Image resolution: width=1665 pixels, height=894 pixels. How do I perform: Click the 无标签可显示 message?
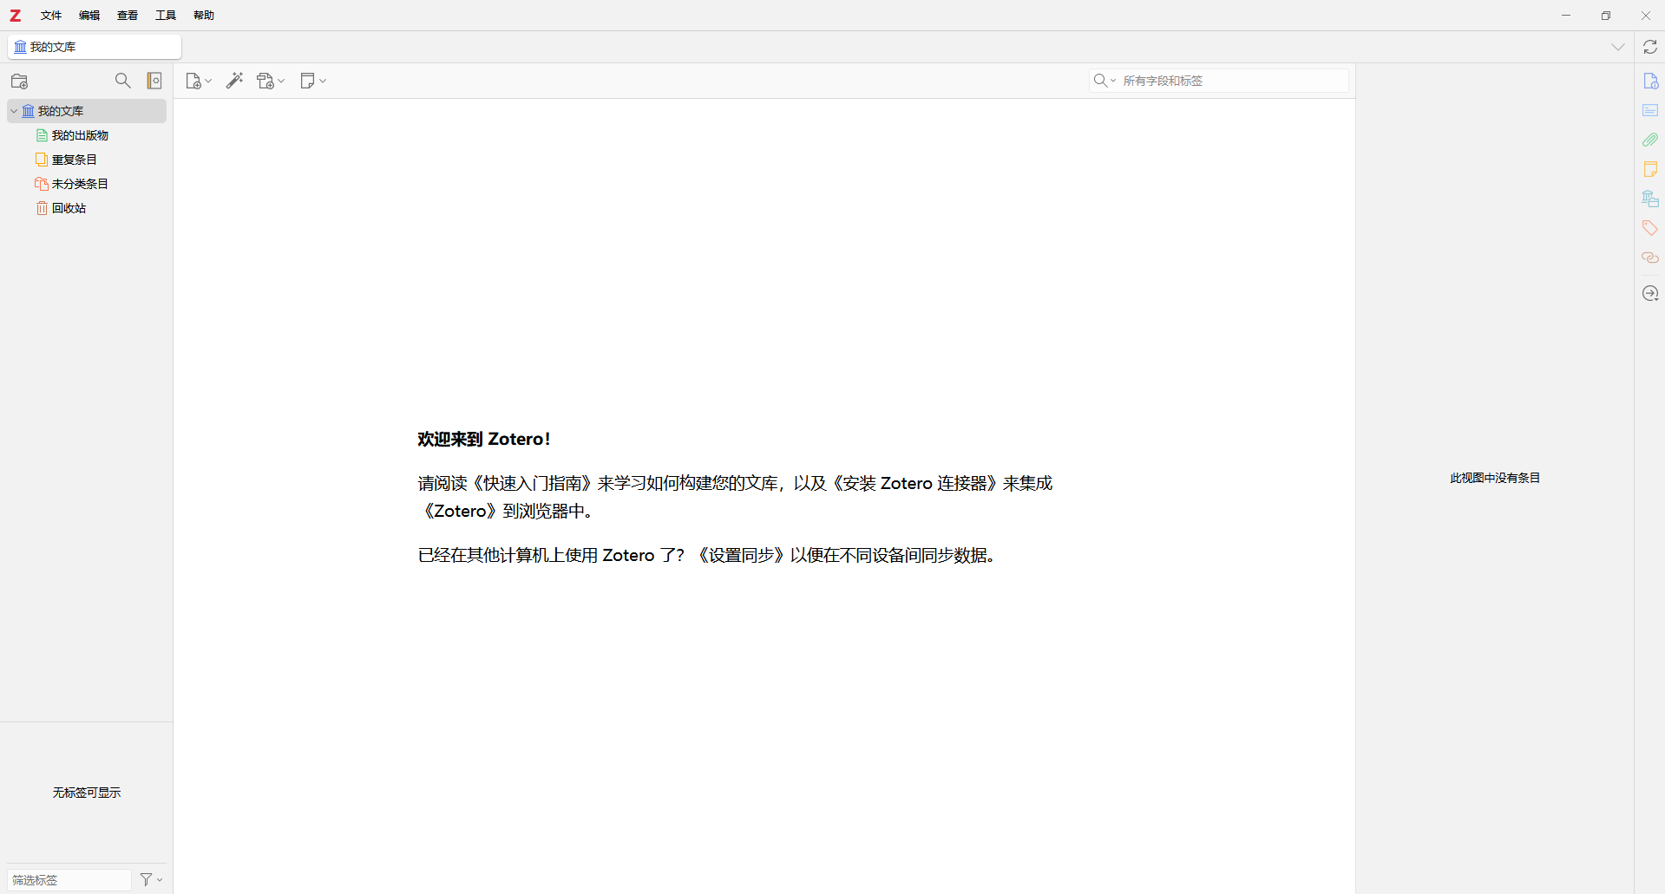[x=87, y=793]
